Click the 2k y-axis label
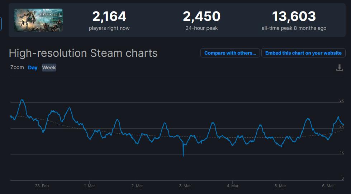351x194 pixels. coord(341,126)
